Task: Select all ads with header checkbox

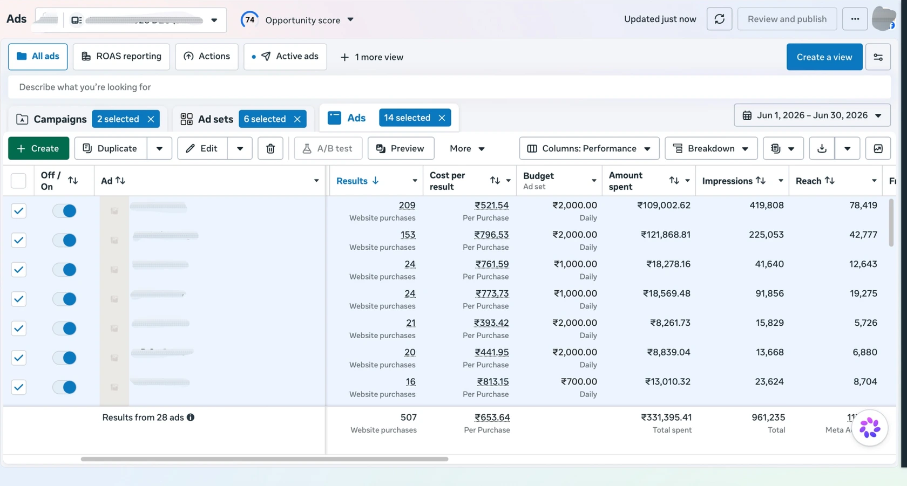Action: pos(18,181)
